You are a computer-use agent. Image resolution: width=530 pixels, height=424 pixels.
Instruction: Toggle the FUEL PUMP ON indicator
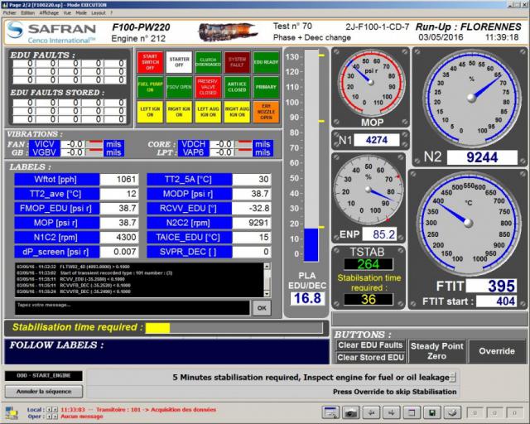150,87
